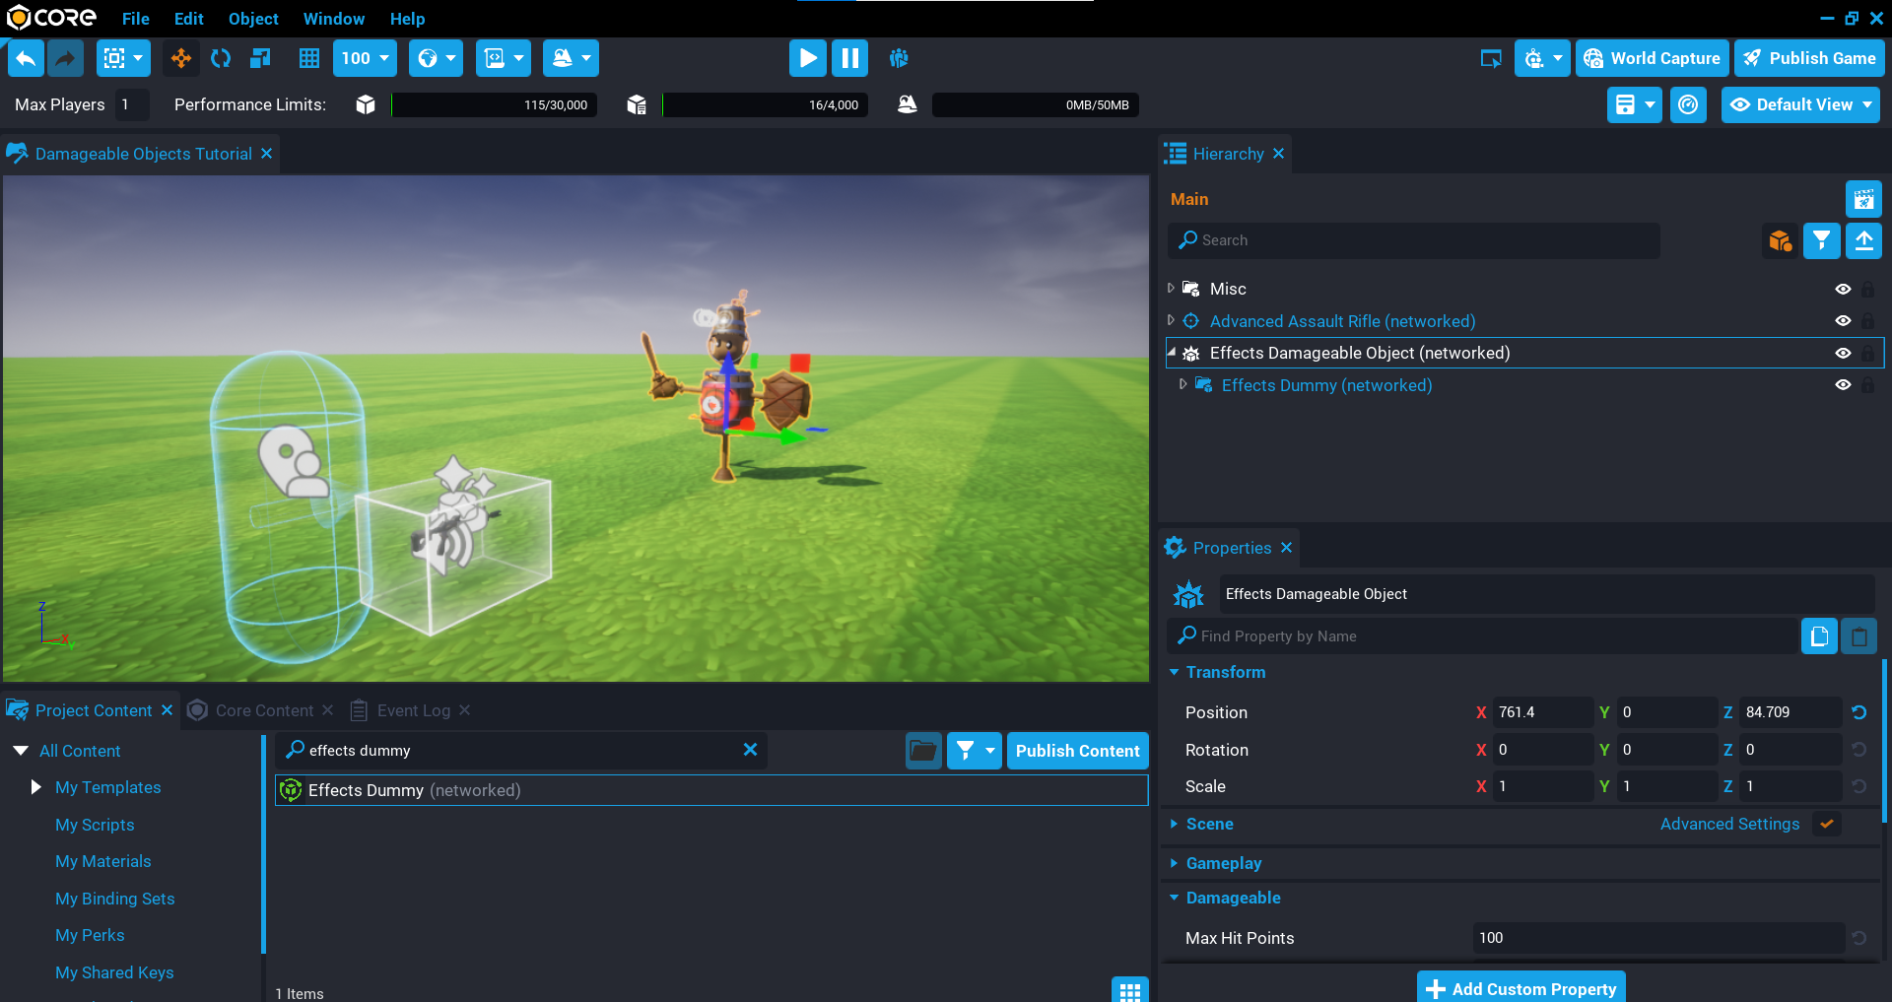
Task: Click the Play preview button
Action: pos(807,58)
